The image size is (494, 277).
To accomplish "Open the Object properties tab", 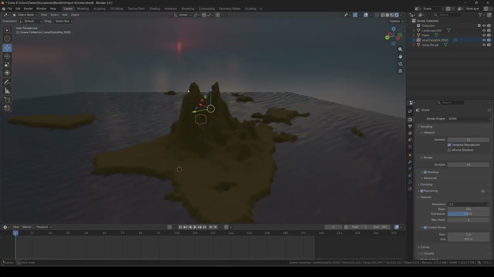I will (x=410, y=155).
